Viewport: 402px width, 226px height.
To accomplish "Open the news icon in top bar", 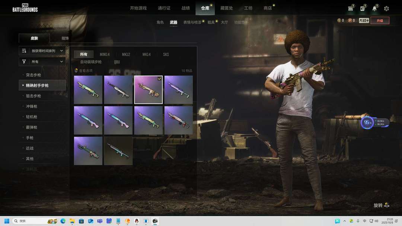I will (363, 9).
